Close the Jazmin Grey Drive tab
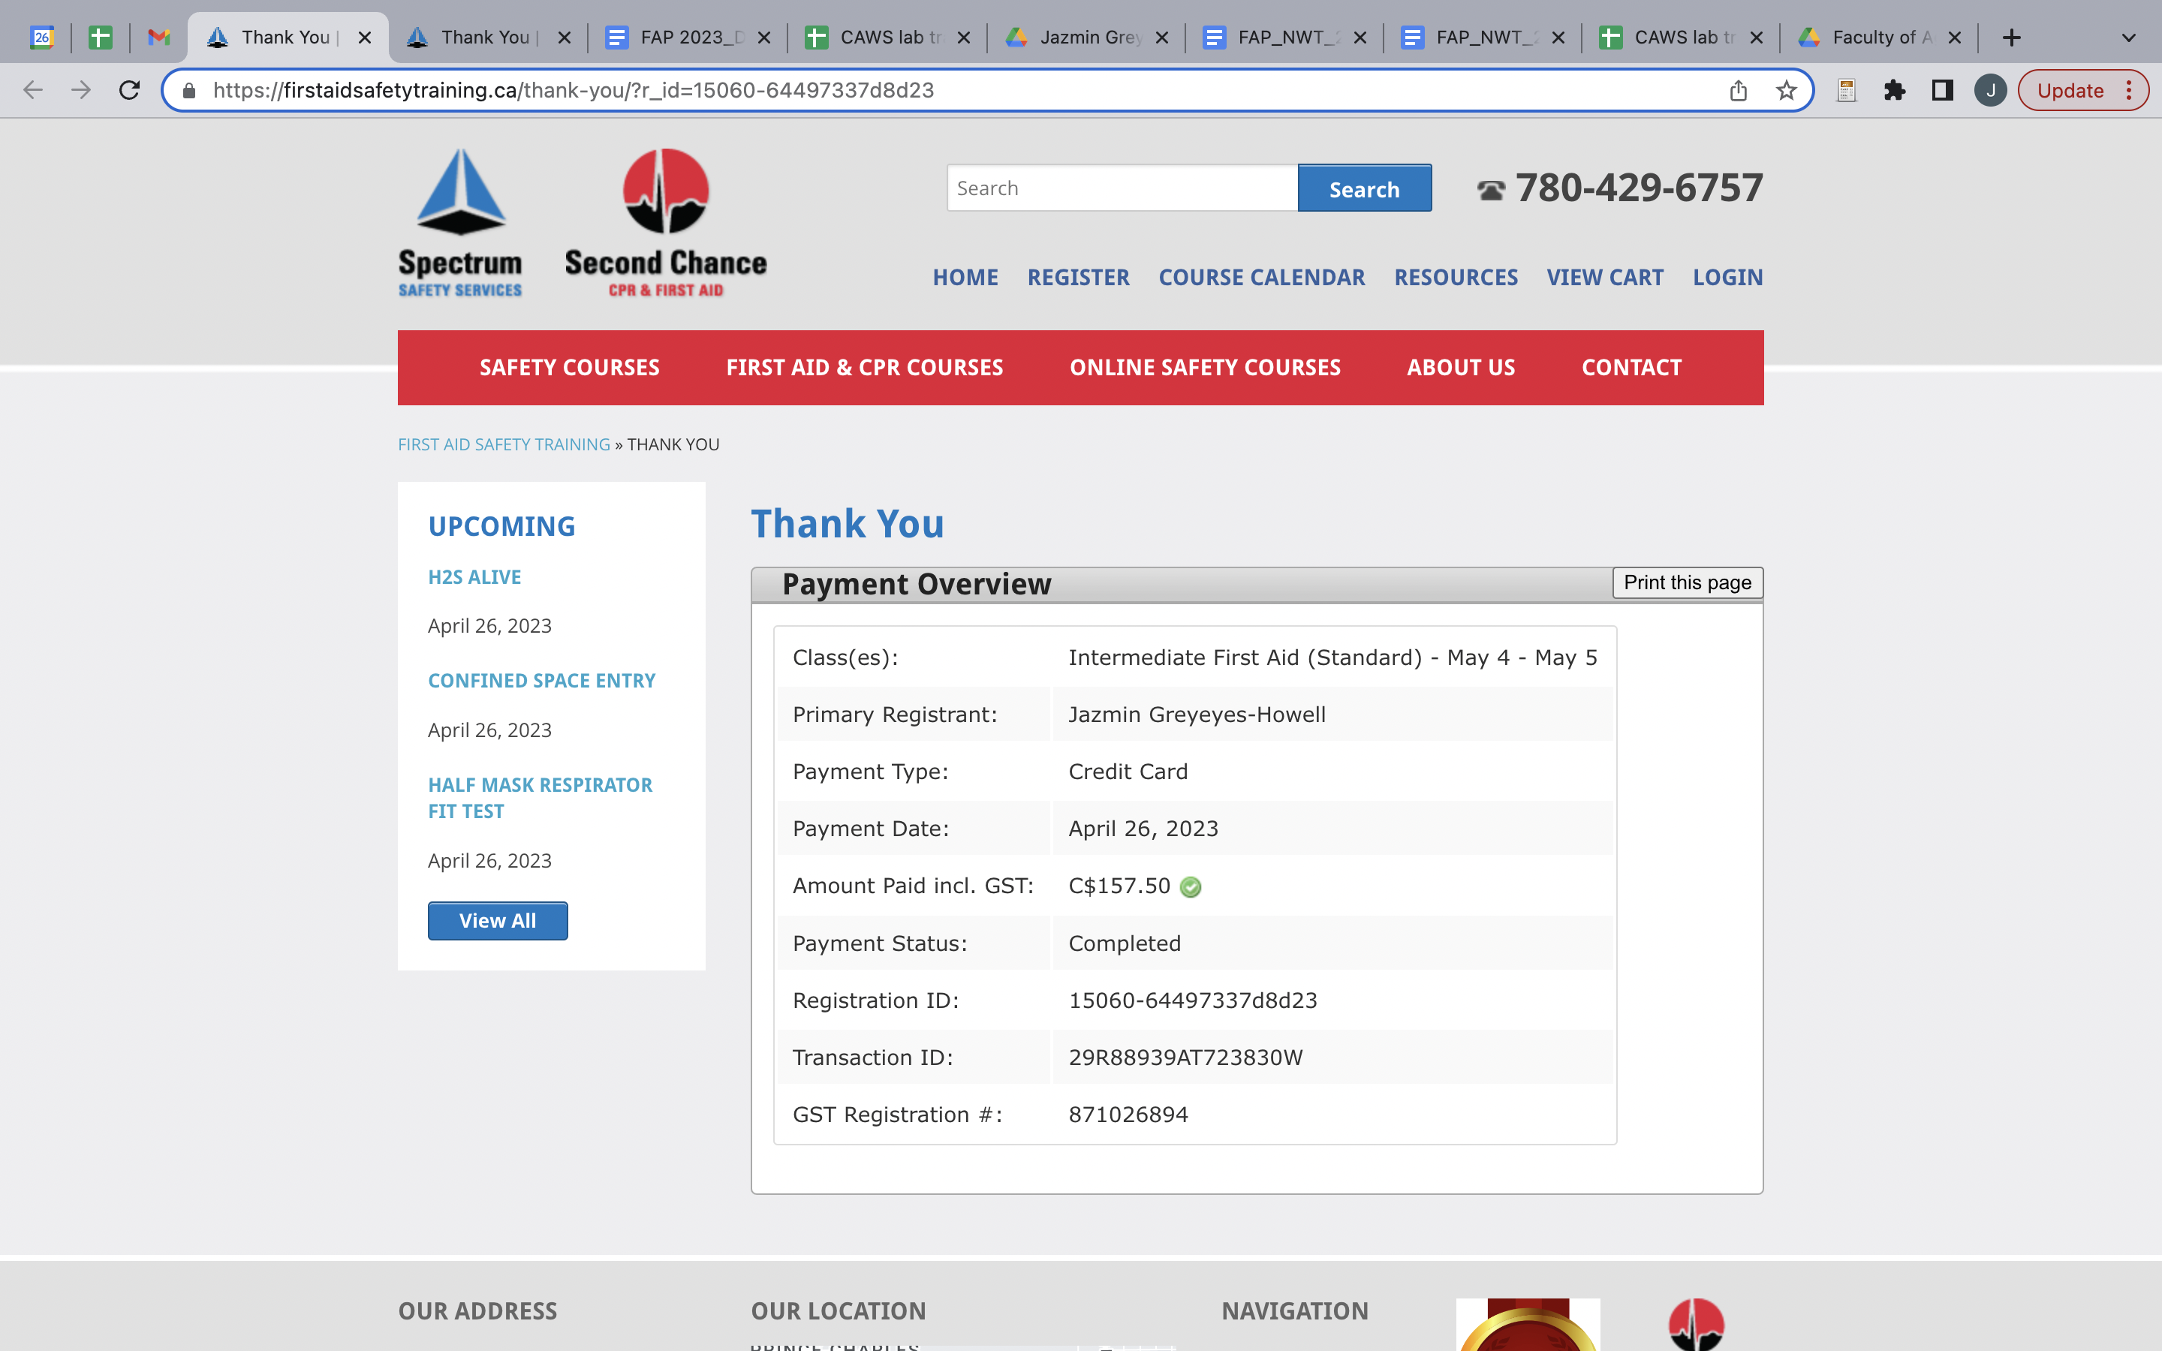2162x1351 pixels. 1161,38
